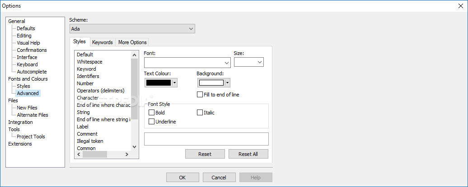Open the Background colour dropdown arrow
The image size is (468, 187).
(227, 82)
